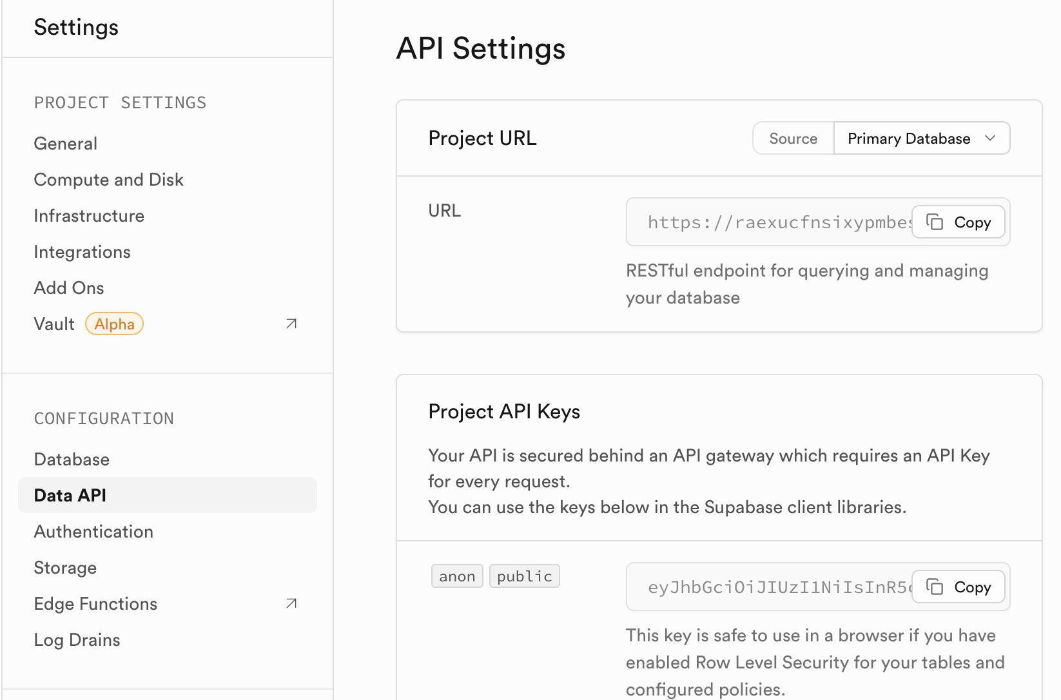Open the Integrations settings page
The width and height of the screenshot is (1061, 700).
click(83, 252)
